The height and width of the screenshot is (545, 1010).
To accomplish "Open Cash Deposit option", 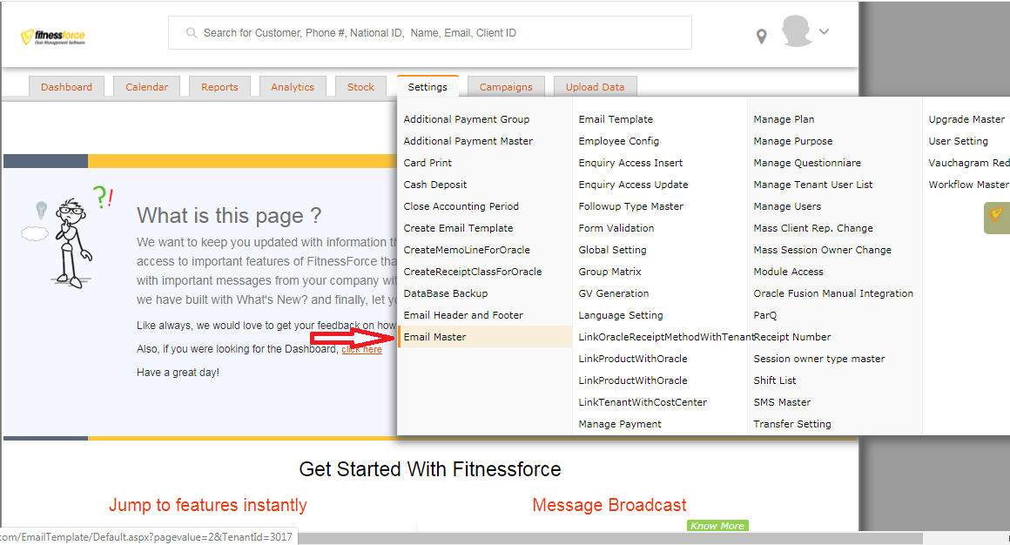I will coord(435,185).
